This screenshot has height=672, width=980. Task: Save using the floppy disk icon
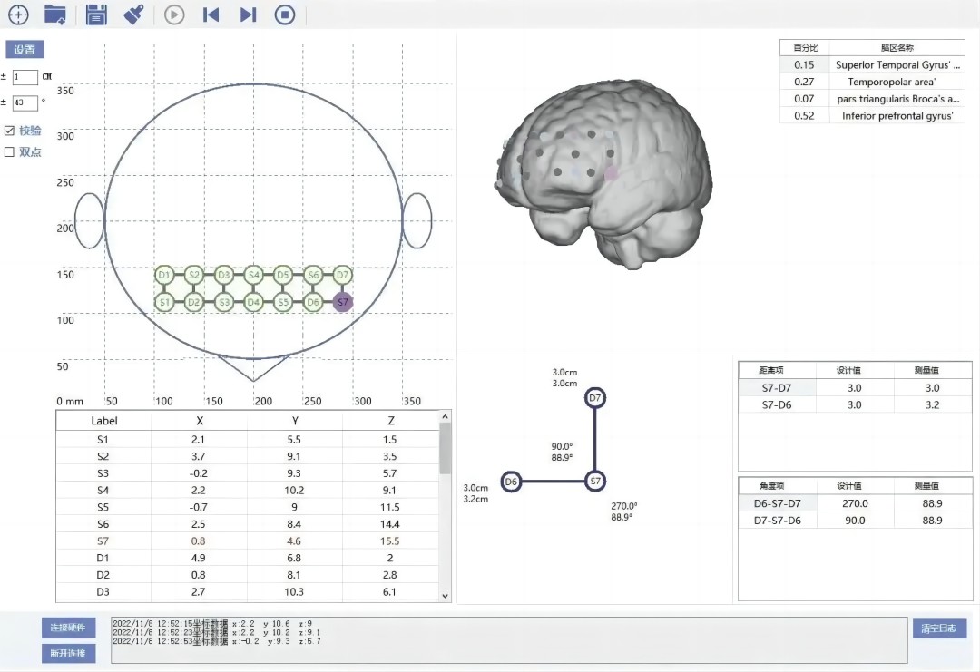pos(95,15)
